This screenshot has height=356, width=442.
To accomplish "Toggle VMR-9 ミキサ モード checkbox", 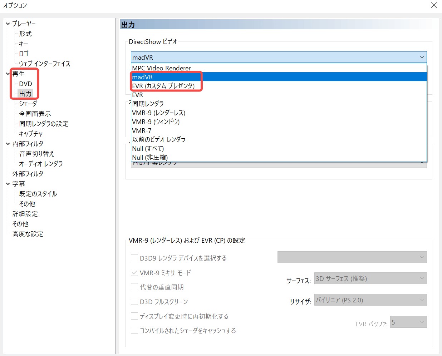I will click(134, 273).
